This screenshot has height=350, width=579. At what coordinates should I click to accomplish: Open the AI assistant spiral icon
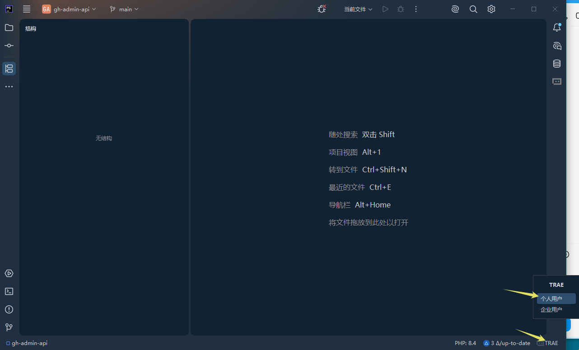click(x=455, y=9)
